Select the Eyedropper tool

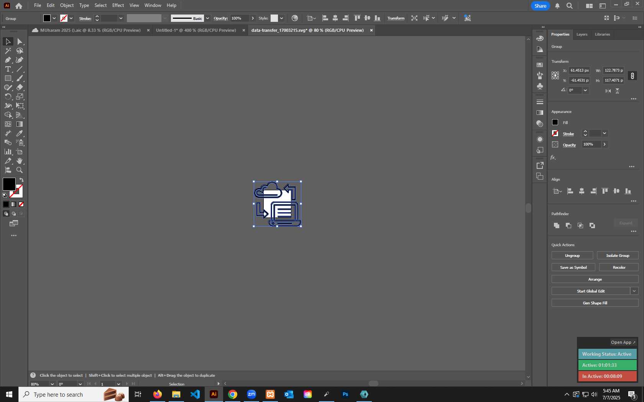[20, 133]
